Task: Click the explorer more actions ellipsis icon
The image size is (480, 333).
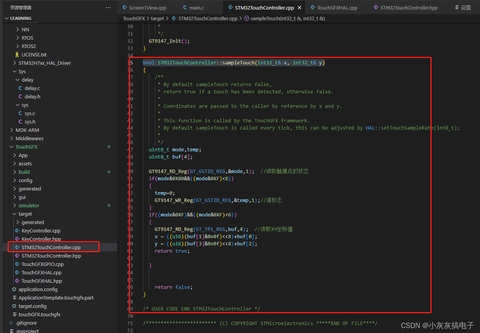Action: point(108,8)
